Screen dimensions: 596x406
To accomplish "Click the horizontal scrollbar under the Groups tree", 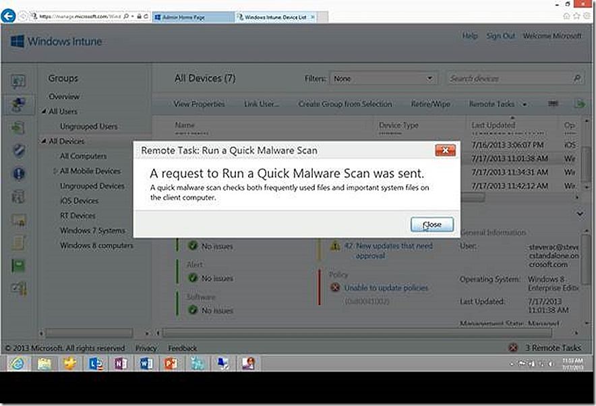I will point(89,333).
